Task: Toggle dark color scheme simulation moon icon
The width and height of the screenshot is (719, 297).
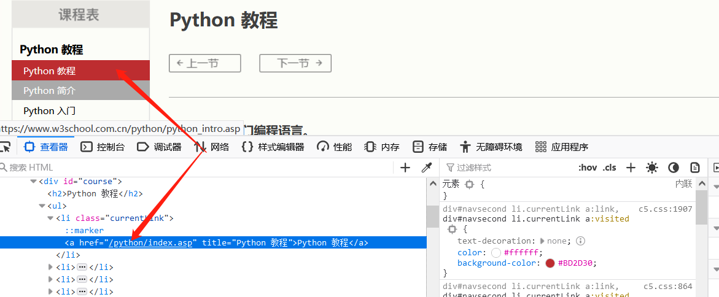Action: coord(673,168)
